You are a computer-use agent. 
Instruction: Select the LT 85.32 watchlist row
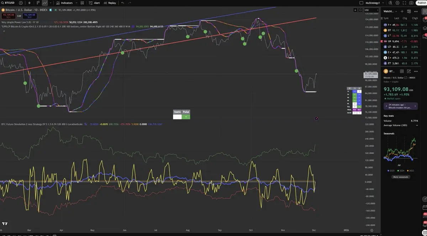coord(401,47)
